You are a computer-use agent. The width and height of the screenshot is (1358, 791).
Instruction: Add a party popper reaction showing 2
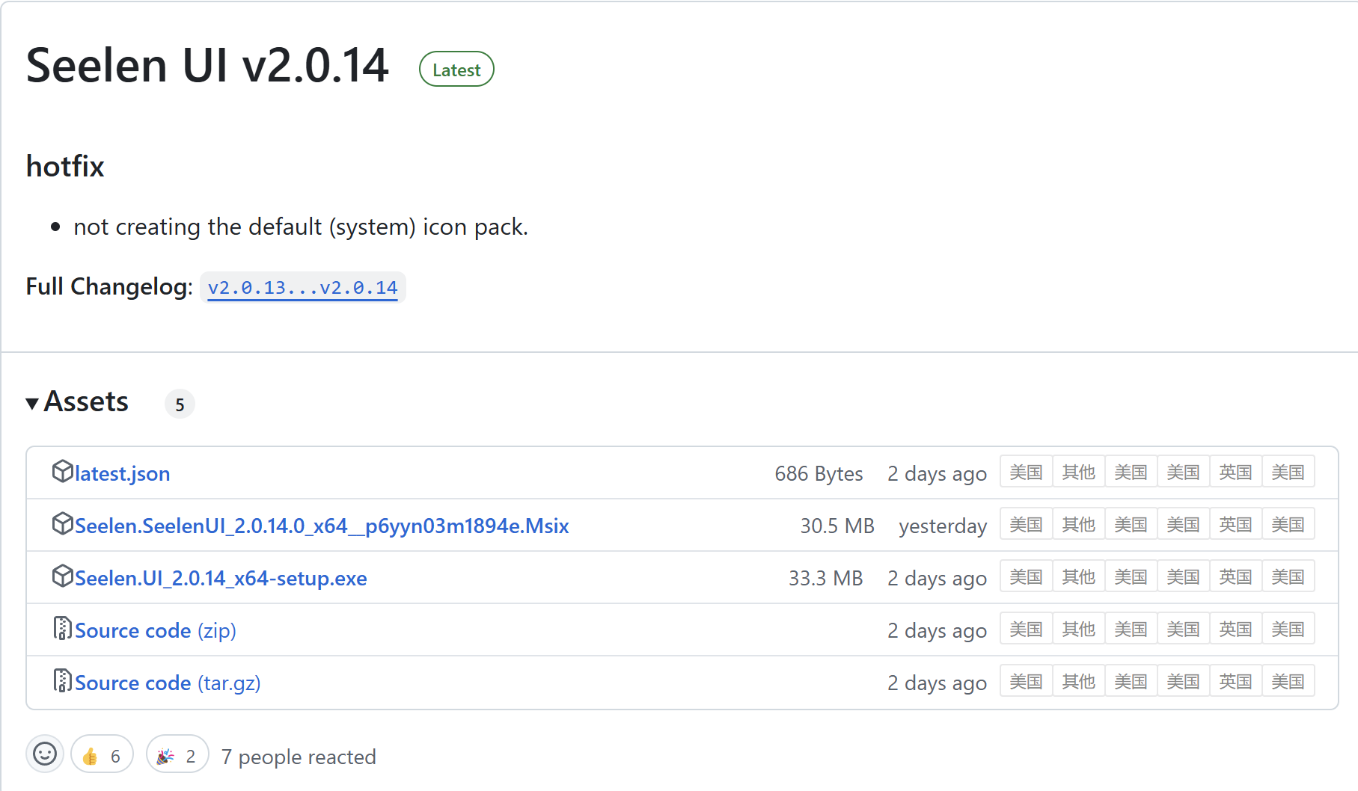(177, 755)
